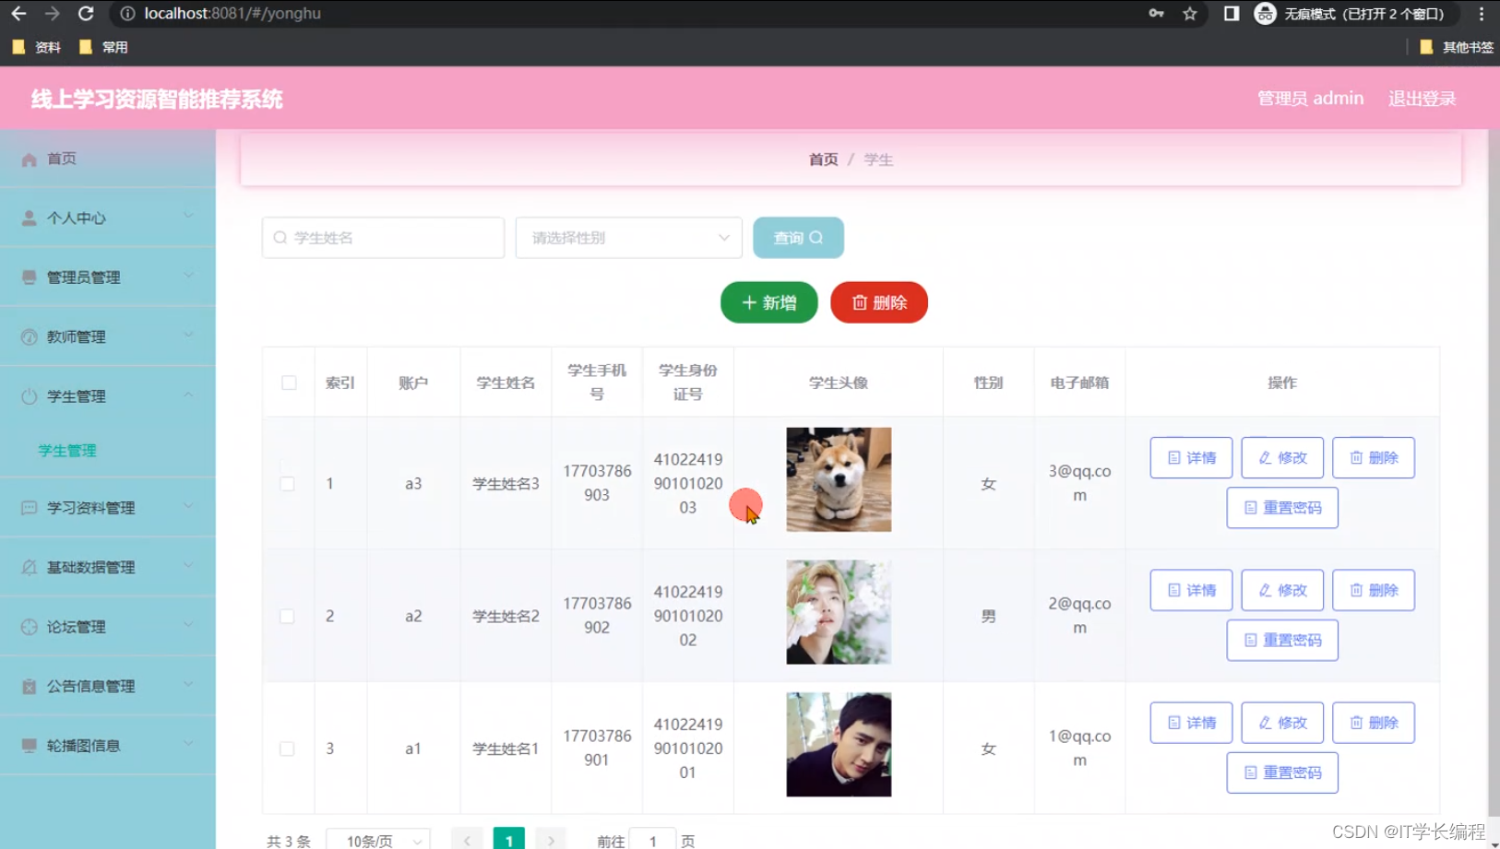This screenshot has height=849, width=1500.
Task: Select the 首页 home icon in sidebar
Action: (28, 159)
